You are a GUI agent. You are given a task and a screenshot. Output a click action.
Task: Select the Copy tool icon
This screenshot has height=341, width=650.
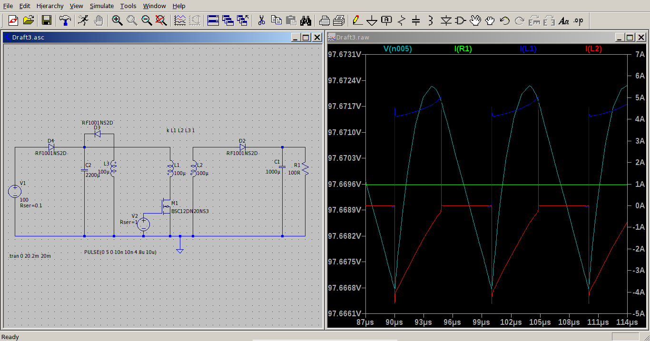(276, 20)
